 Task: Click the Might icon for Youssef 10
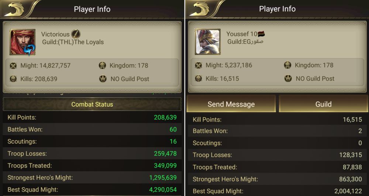[199, 65]
